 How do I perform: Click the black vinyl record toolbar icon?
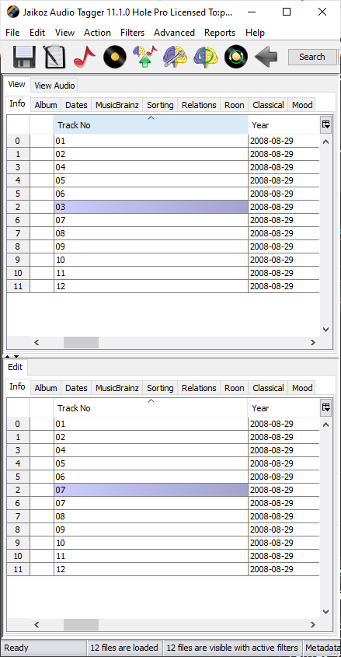[x=115, y=57]
